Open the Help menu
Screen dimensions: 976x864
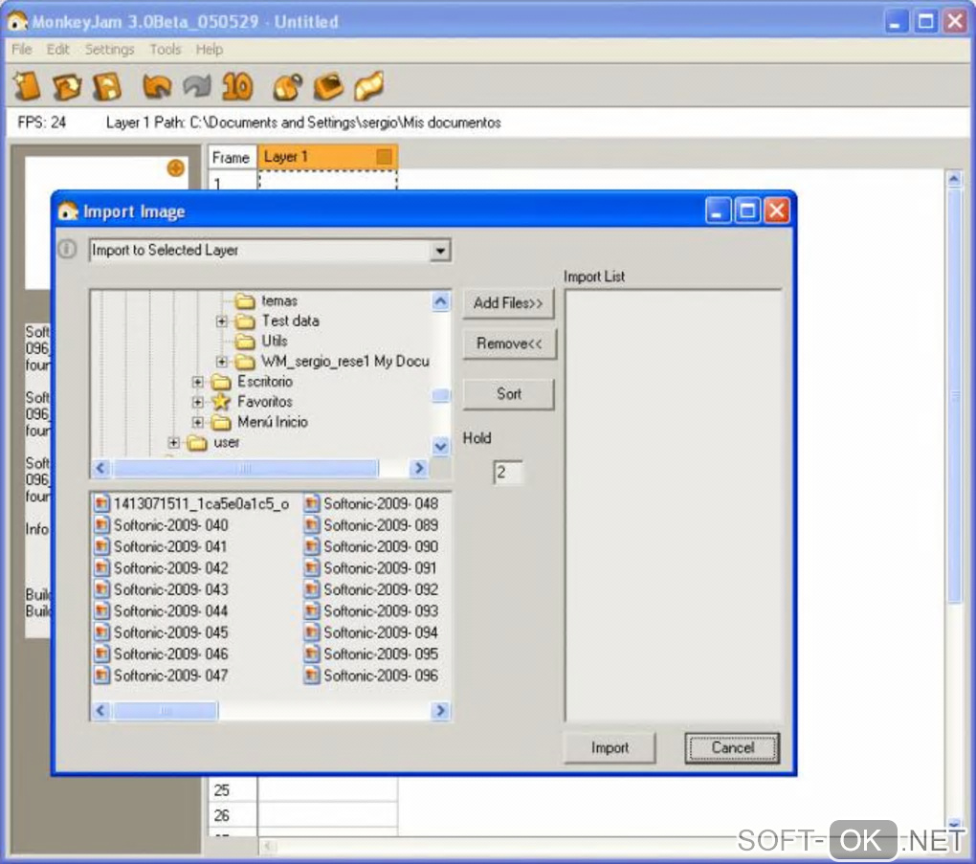point(209,49)
